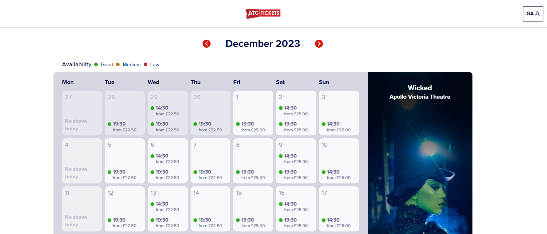The height and width of the screenshot is (234, 547).
Task: Pick the 19:30 show on Thursday 7
Action: click(208, 175)
